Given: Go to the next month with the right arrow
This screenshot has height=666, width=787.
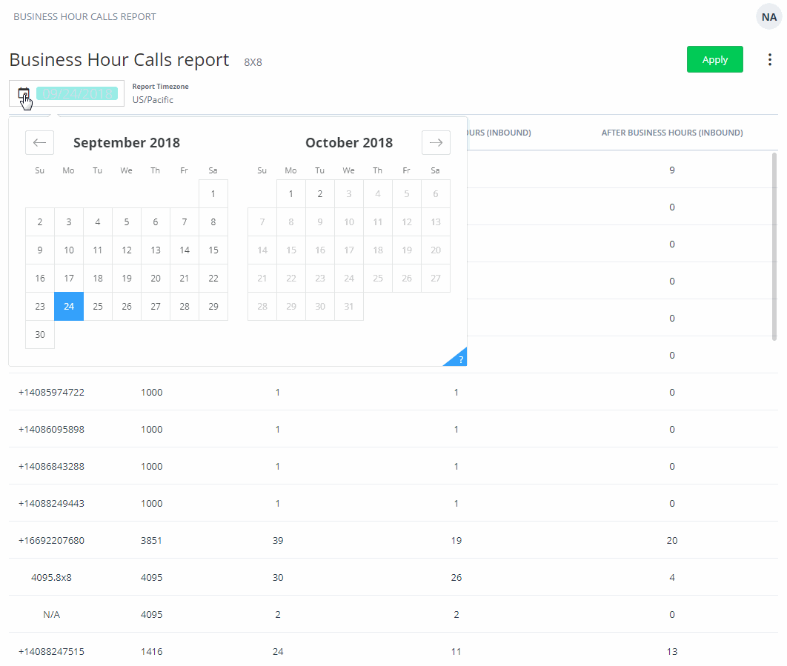Looking at the screenshot, I should (x=436, y=142).
